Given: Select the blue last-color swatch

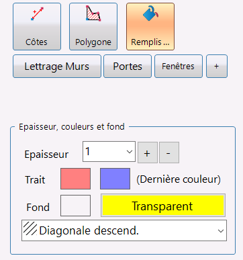Looking at the screenshot, I should point(115,179).
